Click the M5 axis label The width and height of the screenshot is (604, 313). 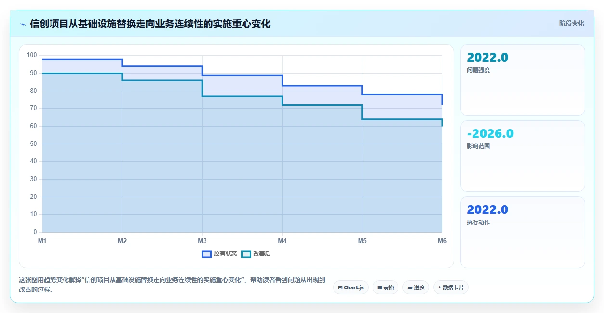(362, 241)
